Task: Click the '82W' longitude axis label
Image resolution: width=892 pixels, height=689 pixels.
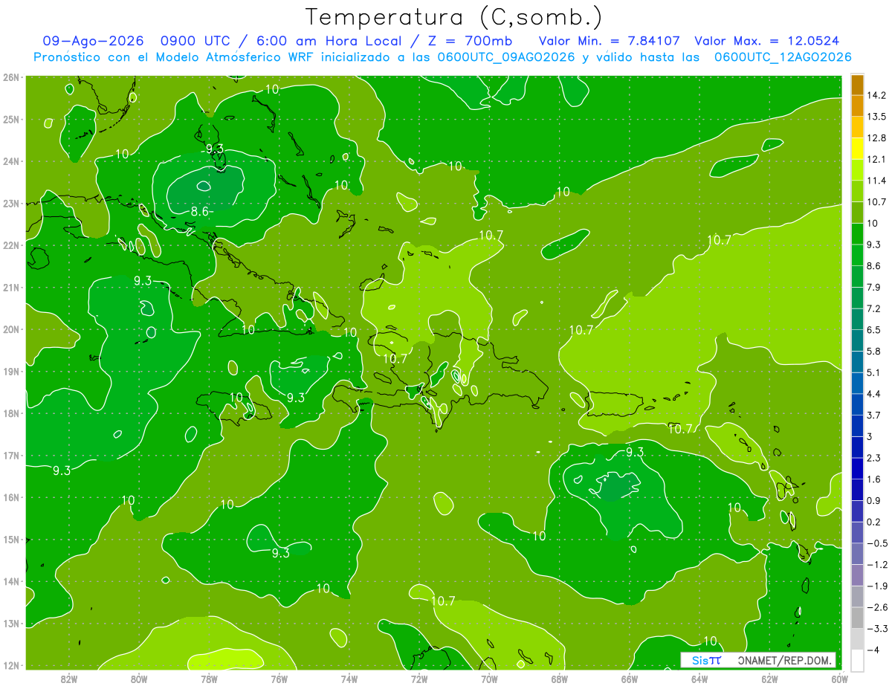Action: (68, 679)
